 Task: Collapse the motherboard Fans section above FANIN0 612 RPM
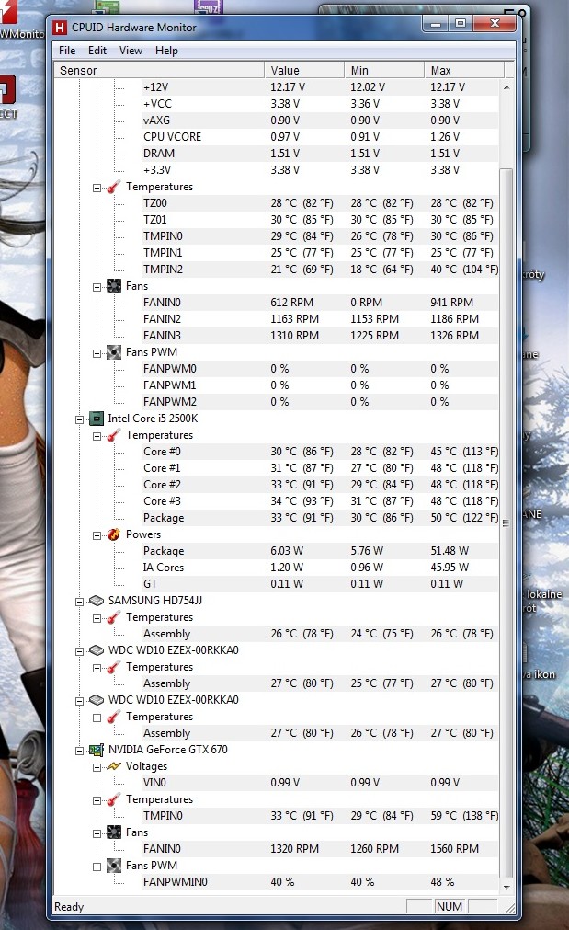click(x=97, y=287)
